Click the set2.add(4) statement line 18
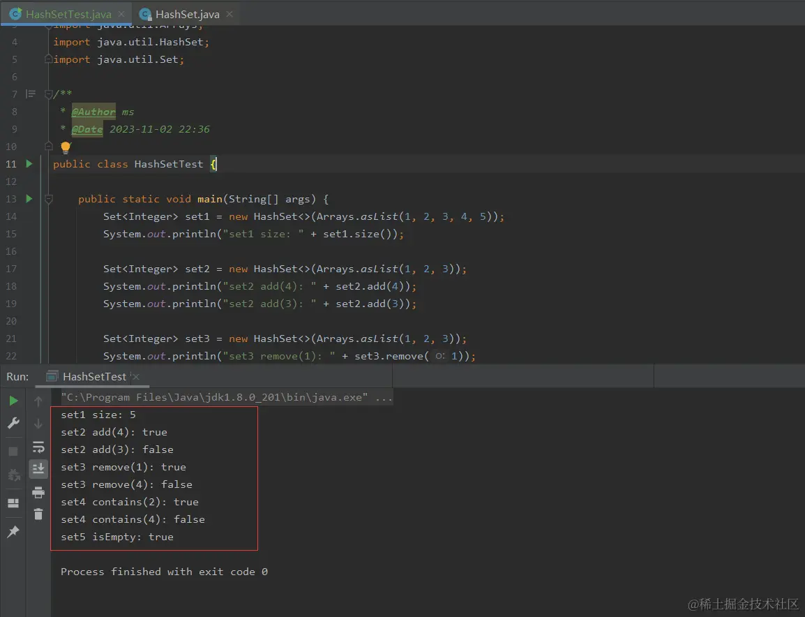Image resolution: width=805 pixels, height=617 pixels. point(259,286)
